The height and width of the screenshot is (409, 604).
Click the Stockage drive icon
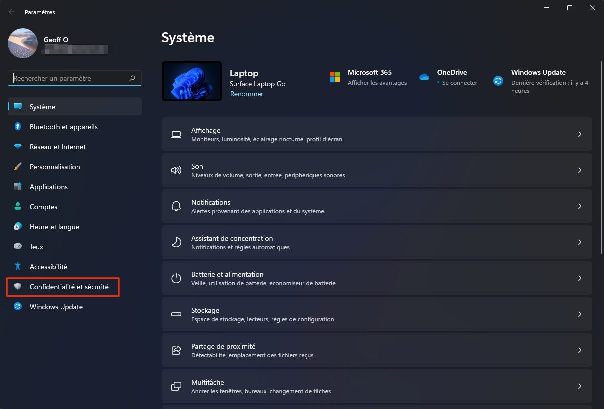176,314
